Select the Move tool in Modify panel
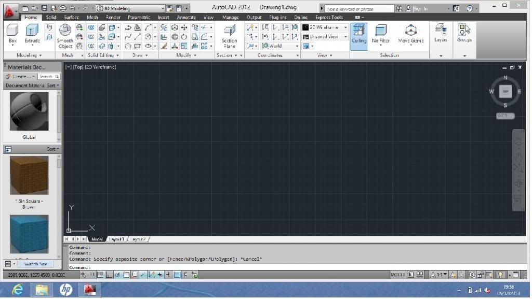532x299 pixels. click(x=184, y=27)
